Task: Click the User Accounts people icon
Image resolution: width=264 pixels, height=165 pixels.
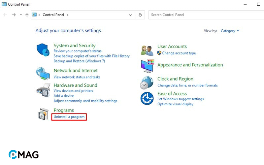Action: coord(147,50)
